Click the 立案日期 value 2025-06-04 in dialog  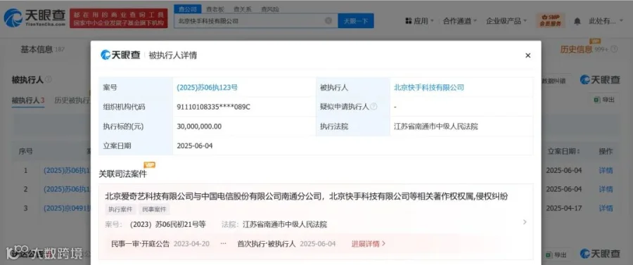point(195,146)
